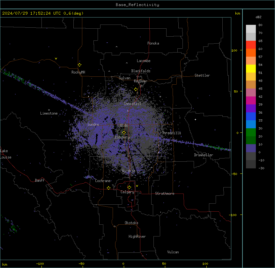Click the RockyMH label text

tap(78, 72)
